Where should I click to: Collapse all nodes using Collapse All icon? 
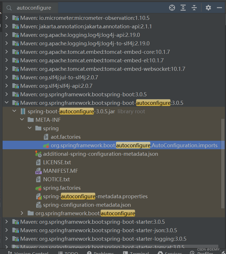pyautogui.click(x=194, y=8)
